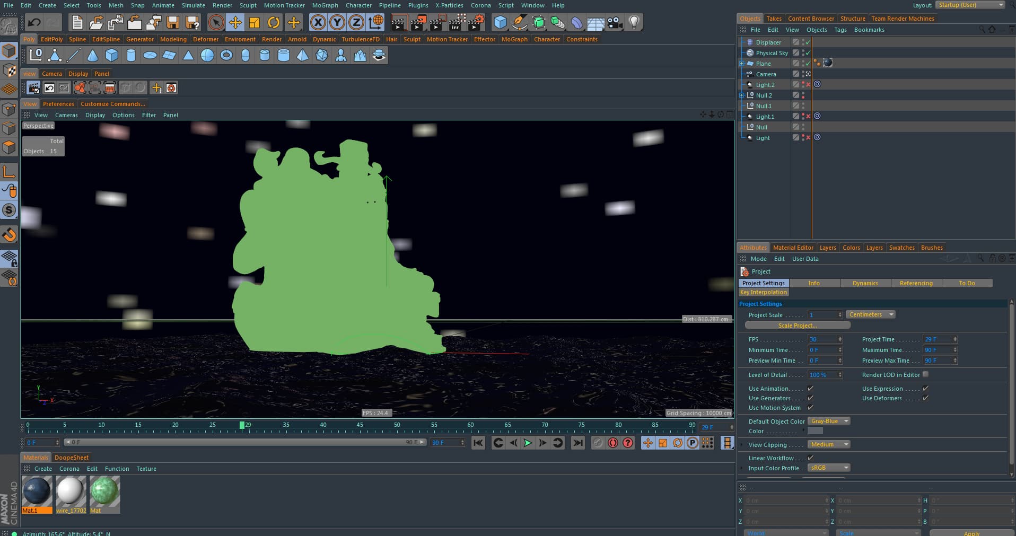Image resolution: width=1016 pixels, height=536 pixels.
Task: Open Default Object Color Gray-Blue dropdown
Action: pos(829,421)
